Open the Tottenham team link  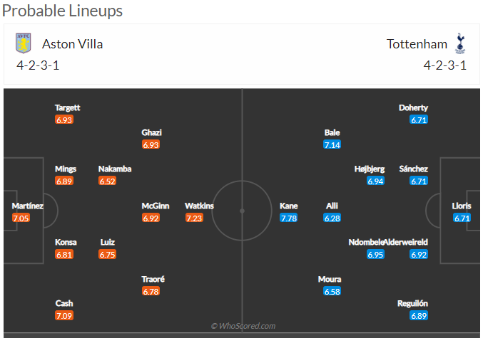tap(417, 44)
